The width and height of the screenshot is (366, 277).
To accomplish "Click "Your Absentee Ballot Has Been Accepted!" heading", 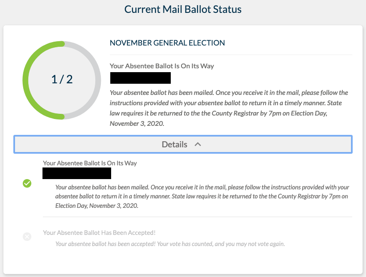I will [x=99, y=233].
